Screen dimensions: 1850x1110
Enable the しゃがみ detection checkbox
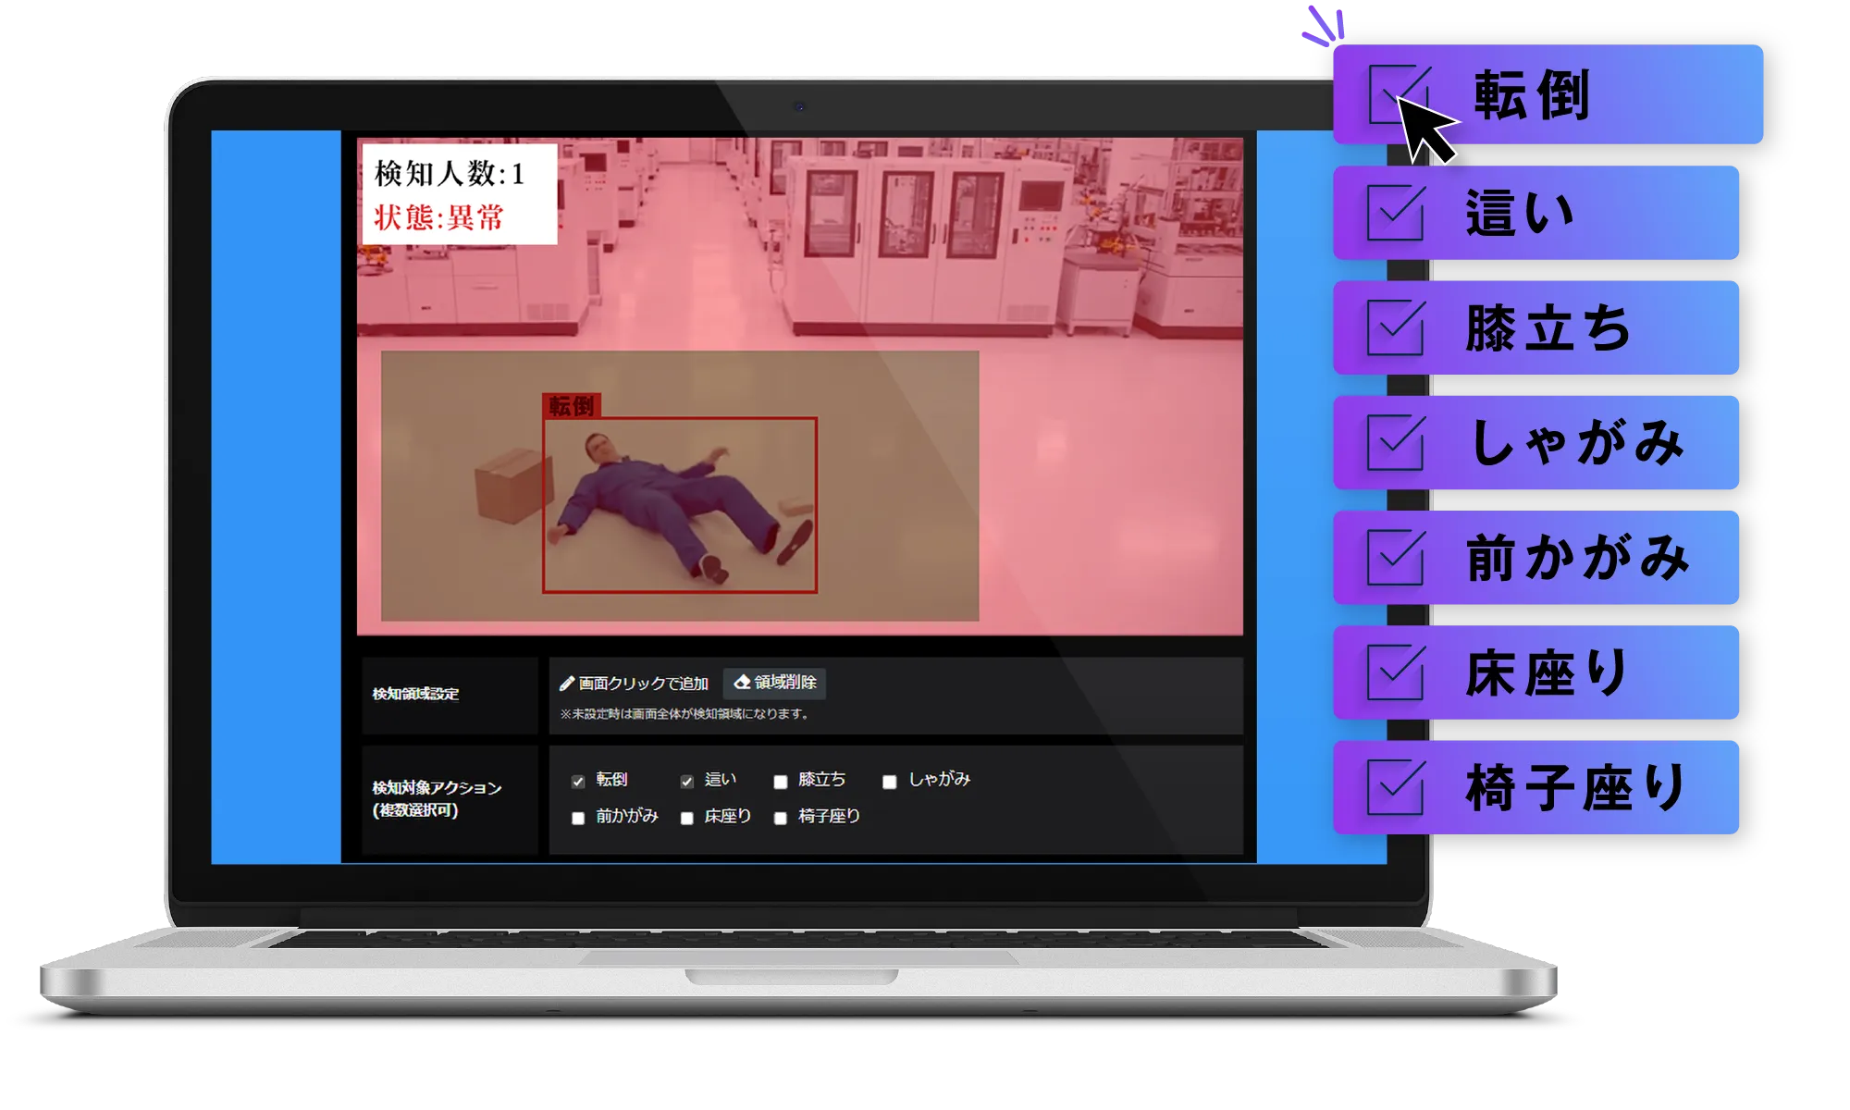click(890, 782)
